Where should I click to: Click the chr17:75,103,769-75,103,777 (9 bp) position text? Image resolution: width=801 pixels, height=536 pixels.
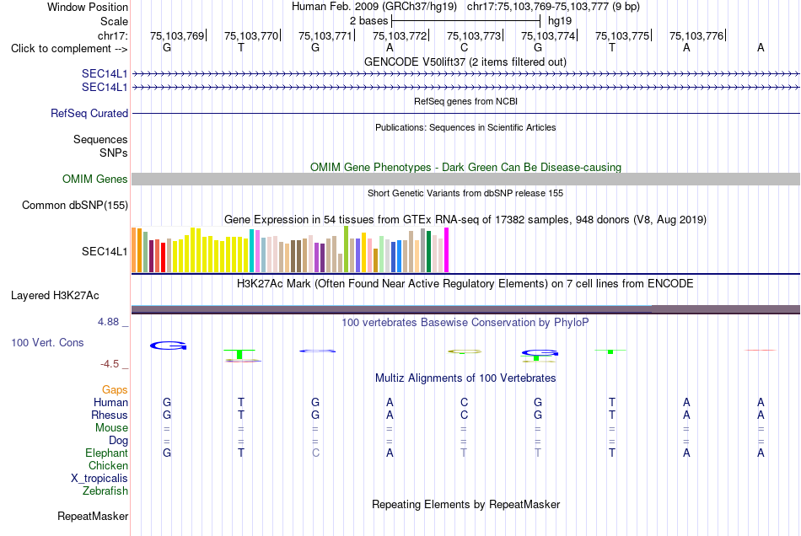click(x=553, y=7)
